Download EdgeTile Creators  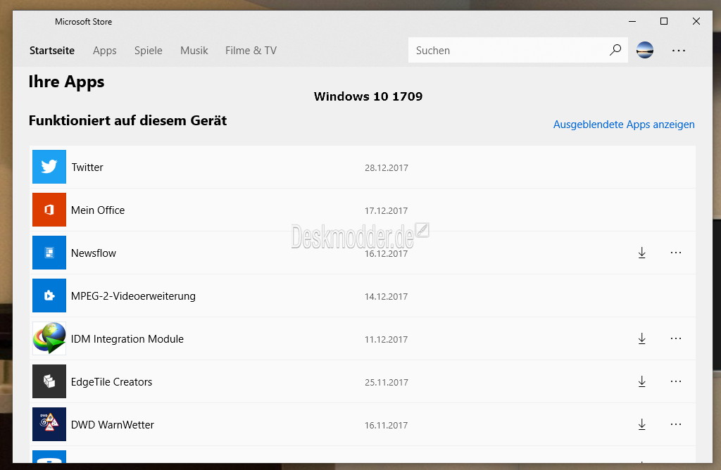coord(642,381)
